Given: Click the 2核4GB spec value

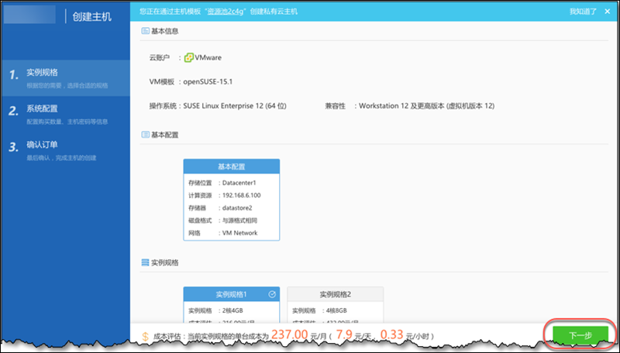Looking at the screenshot, I should point(232,310).
